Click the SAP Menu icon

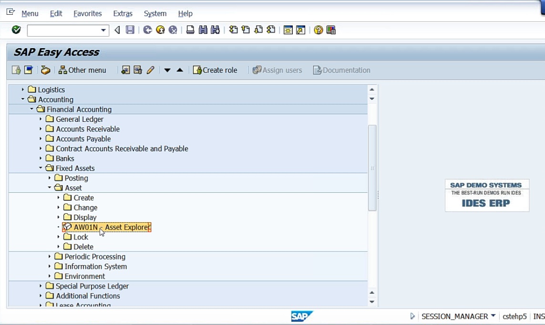coord(29,70)
